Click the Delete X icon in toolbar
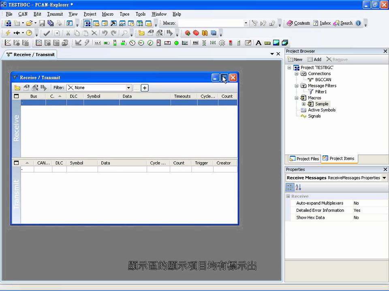 point(94,33)
